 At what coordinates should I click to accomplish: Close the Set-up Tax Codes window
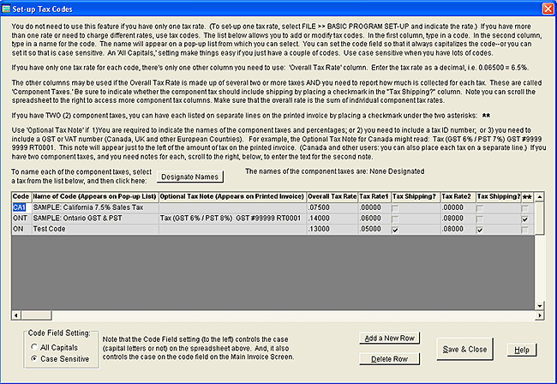pyautogui.click(x=547, y=8)
